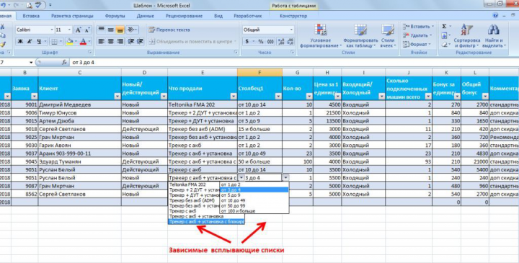519x263 pixels.
Task: Apply accounting dollar number format
Action: pos(247,42)
